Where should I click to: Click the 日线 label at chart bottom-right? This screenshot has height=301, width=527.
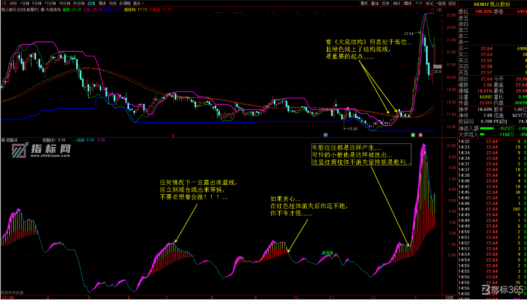coord(449,298)
